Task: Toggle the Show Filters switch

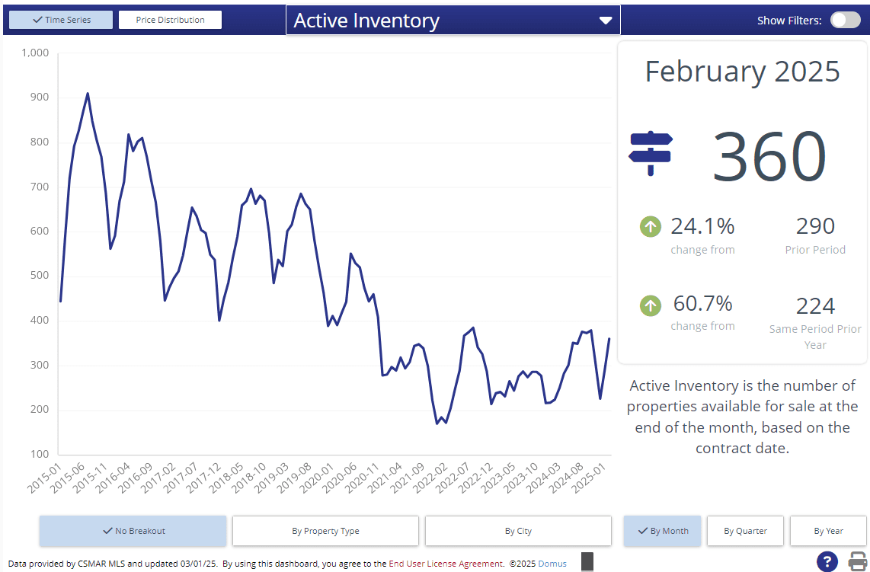Action: click(x=845, y=20)
